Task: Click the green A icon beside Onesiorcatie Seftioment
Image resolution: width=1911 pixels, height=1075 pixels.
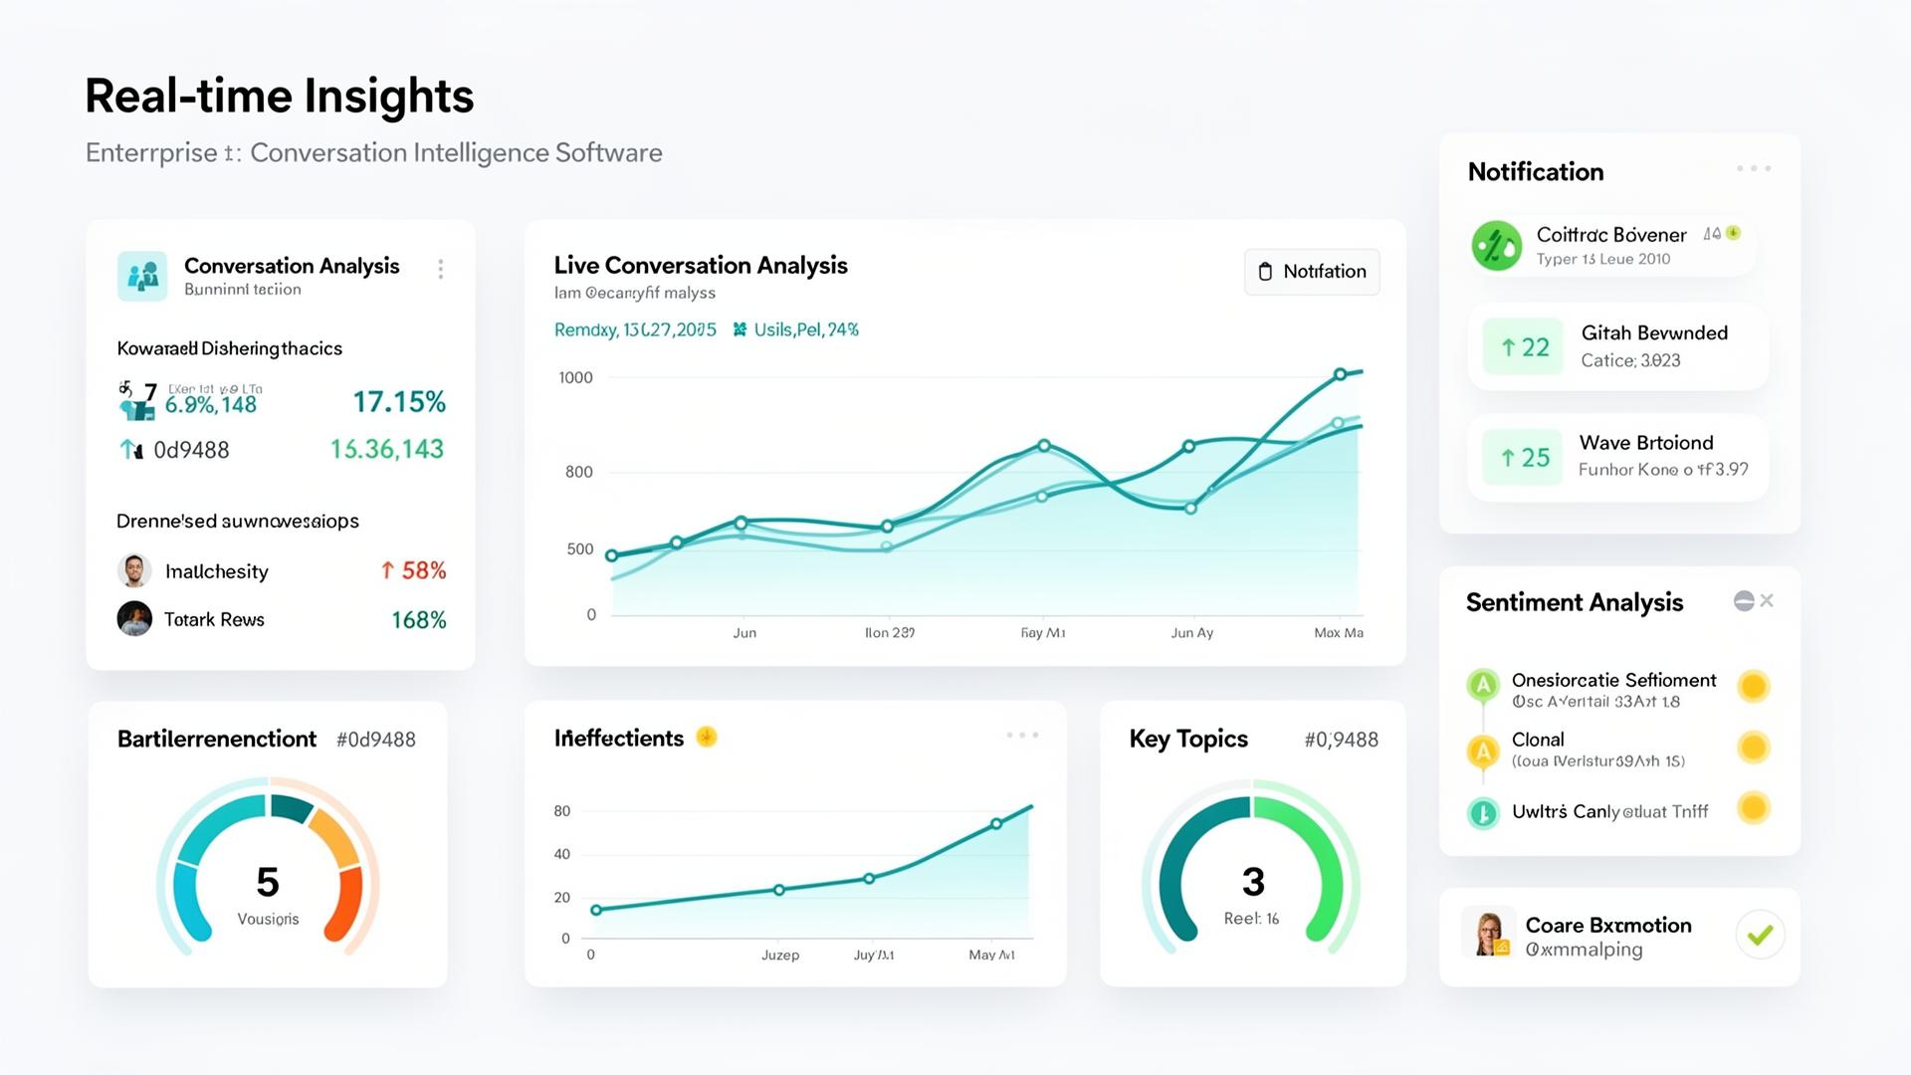Action: tap(1483, 684)
